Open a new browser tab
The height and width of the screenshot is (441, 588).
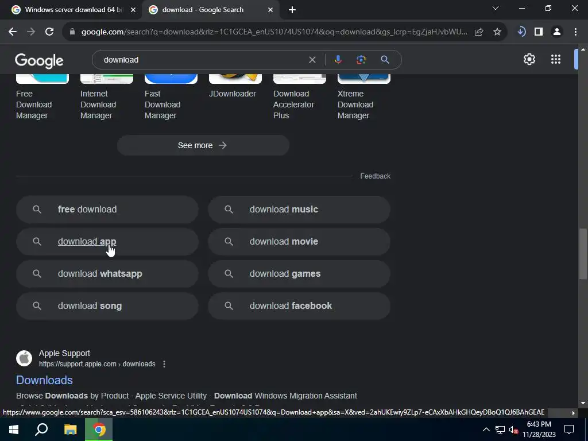[x=292, y=10]
